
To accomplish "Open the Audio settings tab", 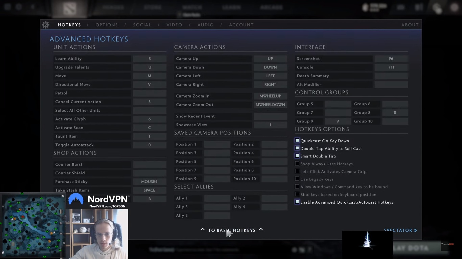I will tap(206, 25).
